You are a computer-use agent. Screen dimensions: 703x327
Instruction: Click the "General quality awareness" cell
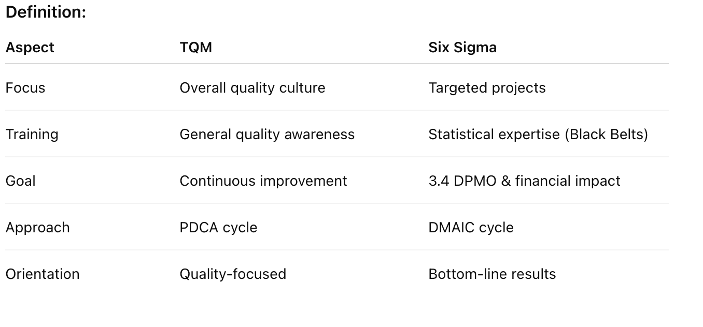pyautogui.click(x=267, y=135)
